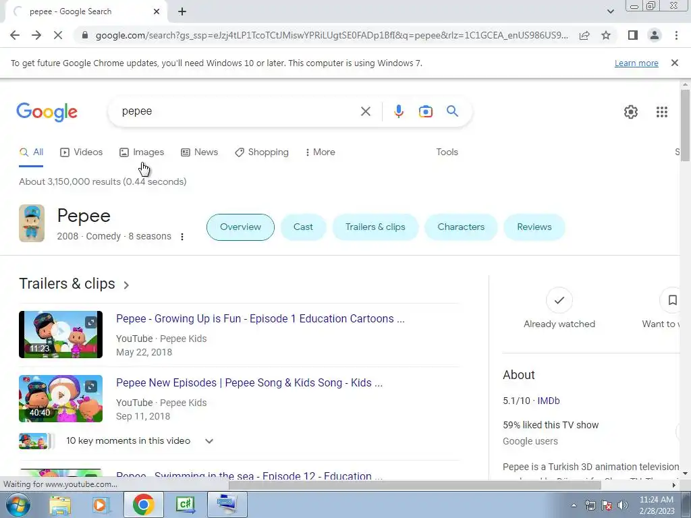691x518 pixels.
Task: Submit search with magnifier icon
Action: click(x=452, y=111)
